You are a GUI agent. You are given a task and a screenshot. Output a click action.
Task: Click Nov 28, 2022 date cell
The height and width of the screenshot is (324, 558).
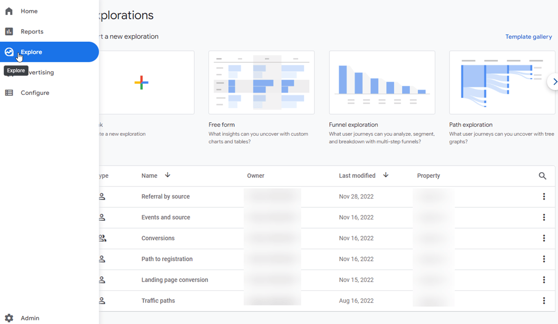tap(356, 197)
